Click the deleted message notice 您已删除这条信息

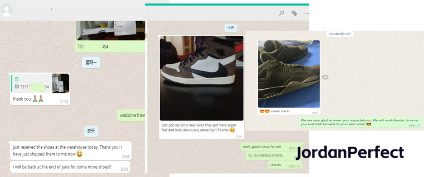[x=271, y=155]
